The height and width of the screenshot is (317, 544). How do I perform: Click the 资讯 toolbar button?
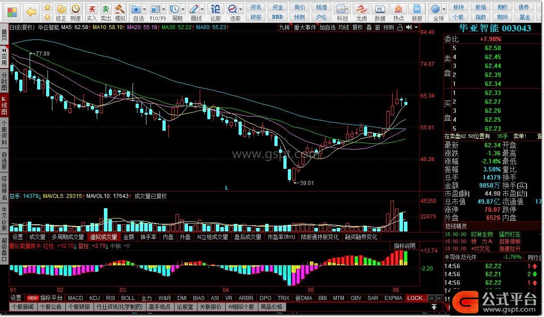coord(256,7)
